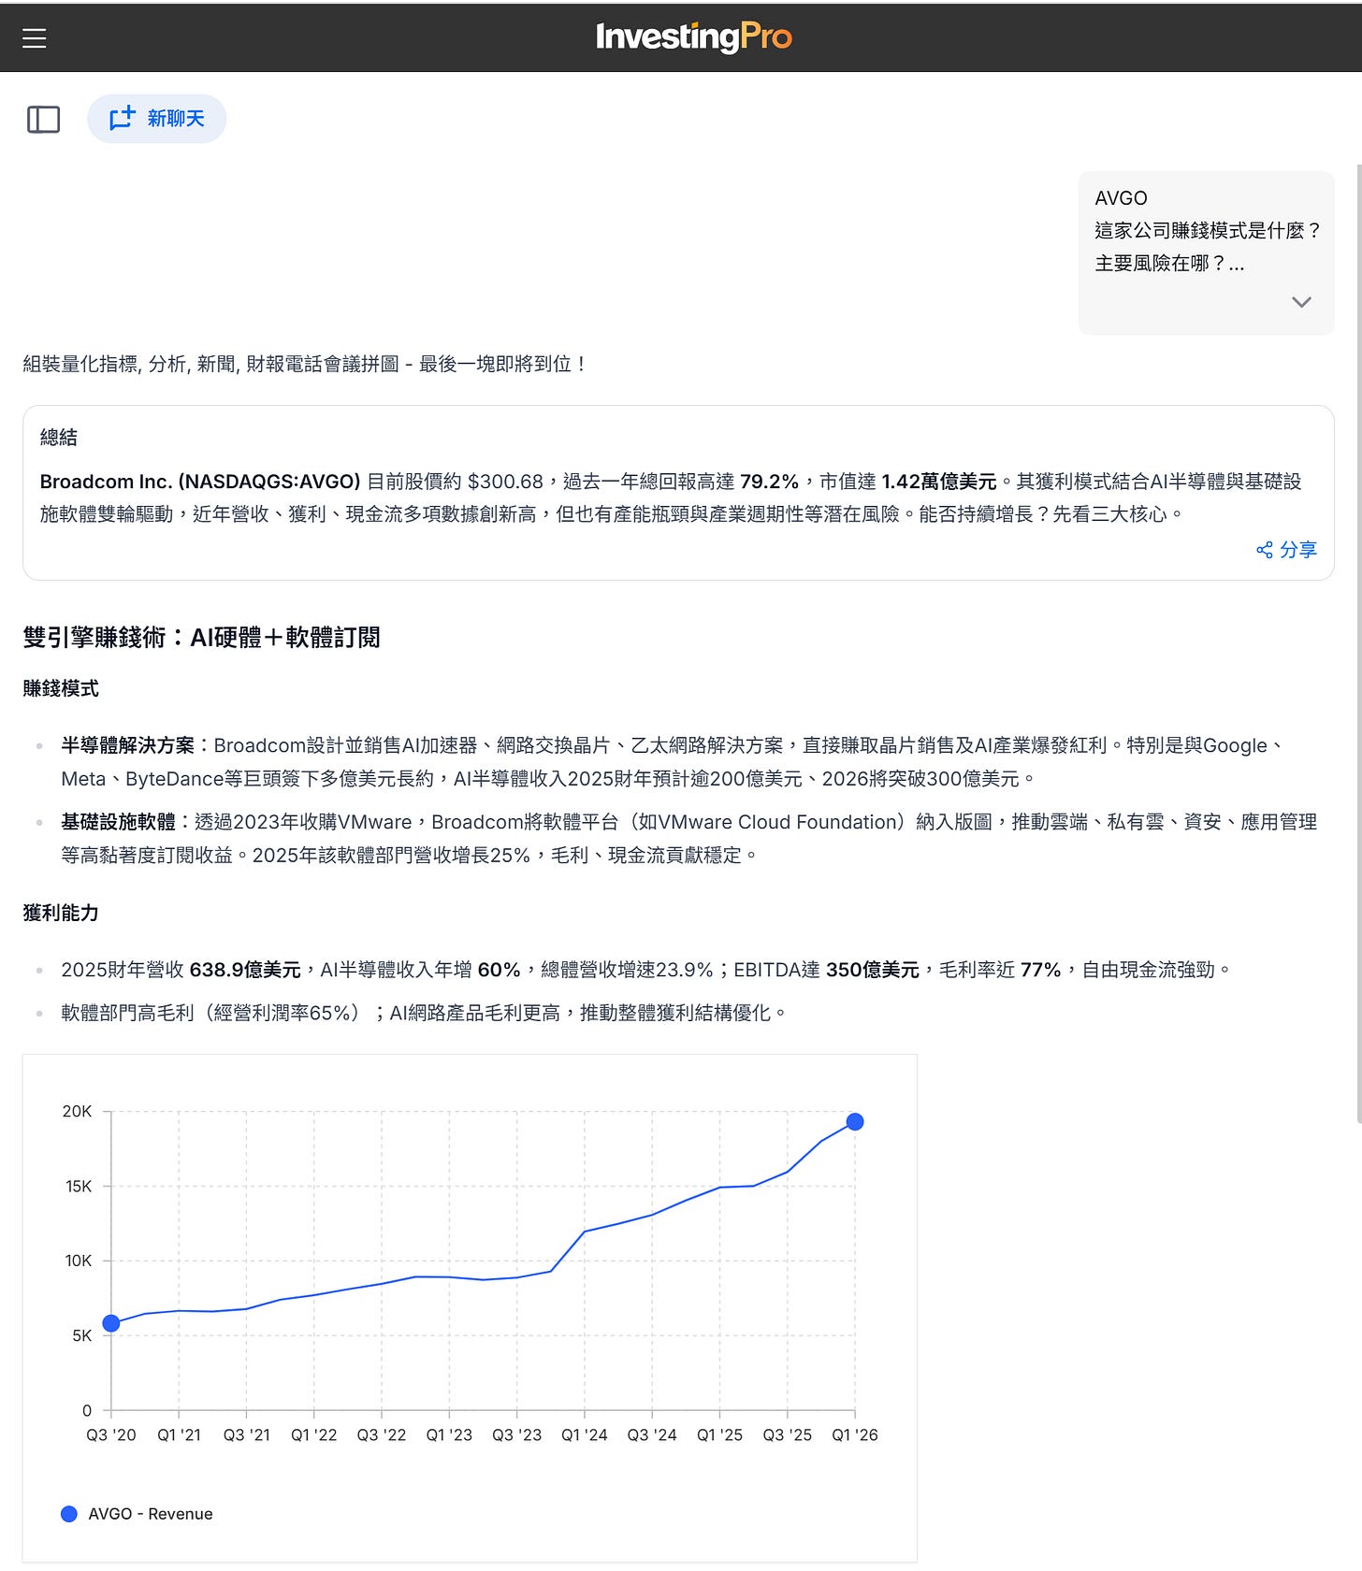Click the AVGO user message bubble
The width and height of the screenshot is (1362, 1571).
coord(1206,252)
